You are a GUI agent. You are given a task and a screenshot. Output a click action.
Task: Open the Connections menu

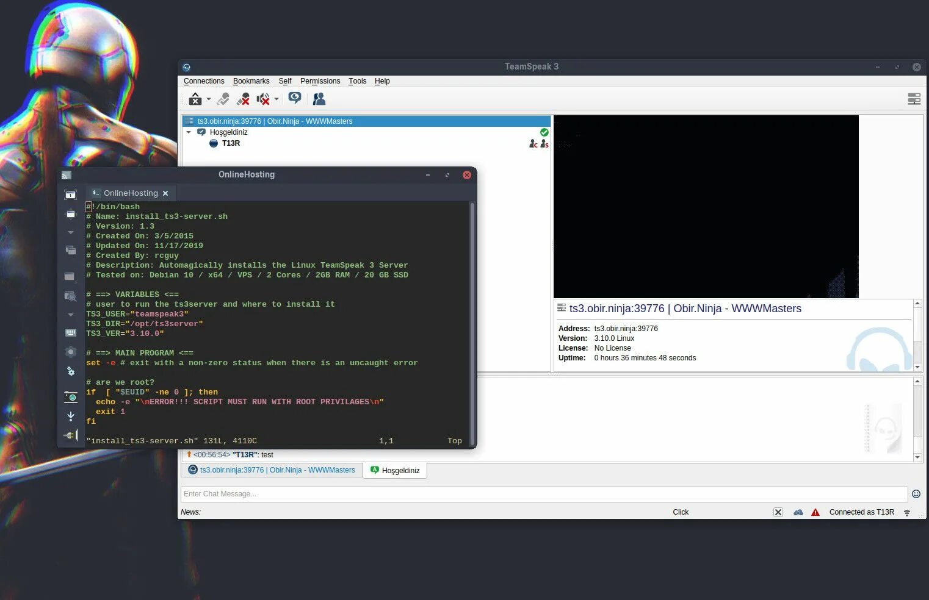point(204,81)
